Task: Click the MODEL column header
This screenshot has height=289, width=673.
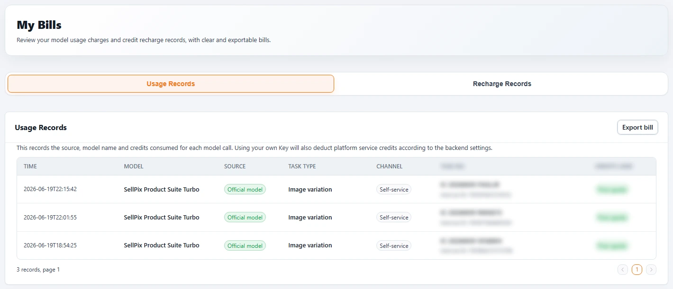Action: click(x=134, y=166)
